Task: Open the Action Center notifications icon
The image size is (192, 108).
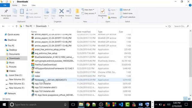Action: pyautogui.click(x=186, y=105)
